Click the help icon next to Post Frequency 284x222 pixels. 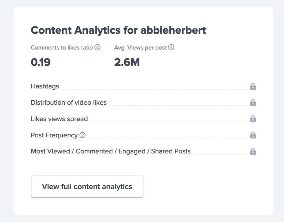83,135
